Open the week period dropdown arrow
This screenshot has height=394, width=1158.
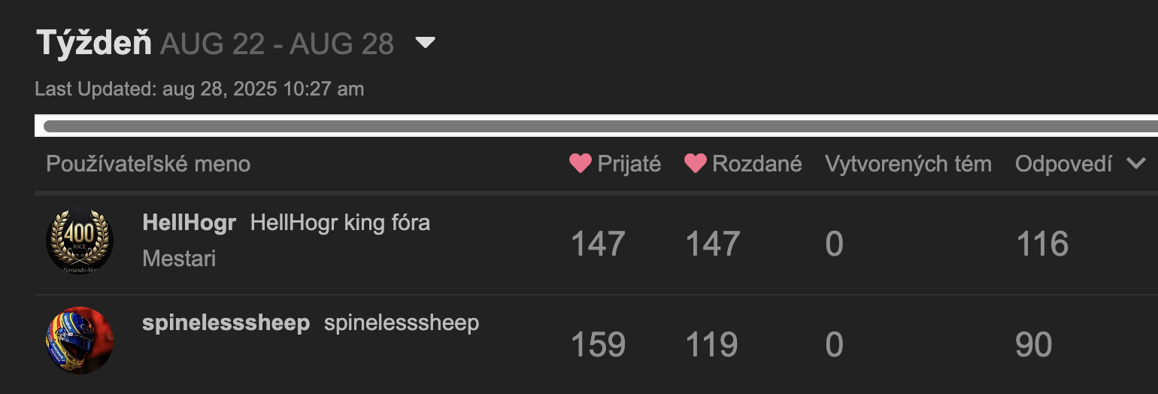[426, 44]
